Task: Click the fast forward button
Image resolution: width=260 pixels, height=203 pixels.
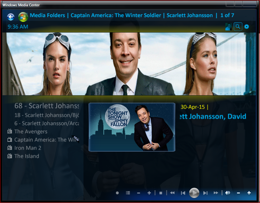Action: click(x=216, y=193)
